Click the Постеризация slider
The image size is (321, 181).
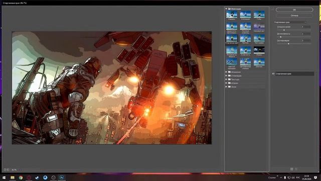point(294,44)
